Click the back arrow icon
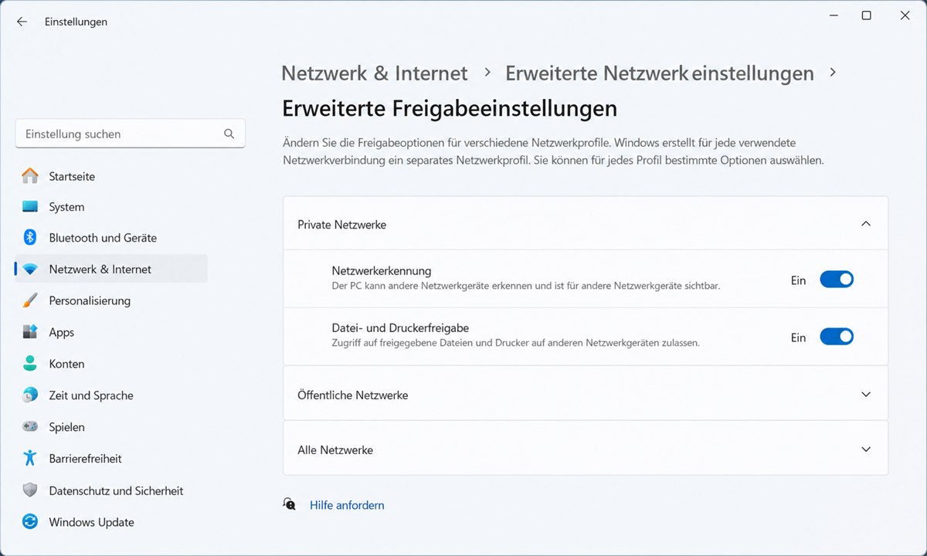The image size is (927, 556). click(22, 22)
